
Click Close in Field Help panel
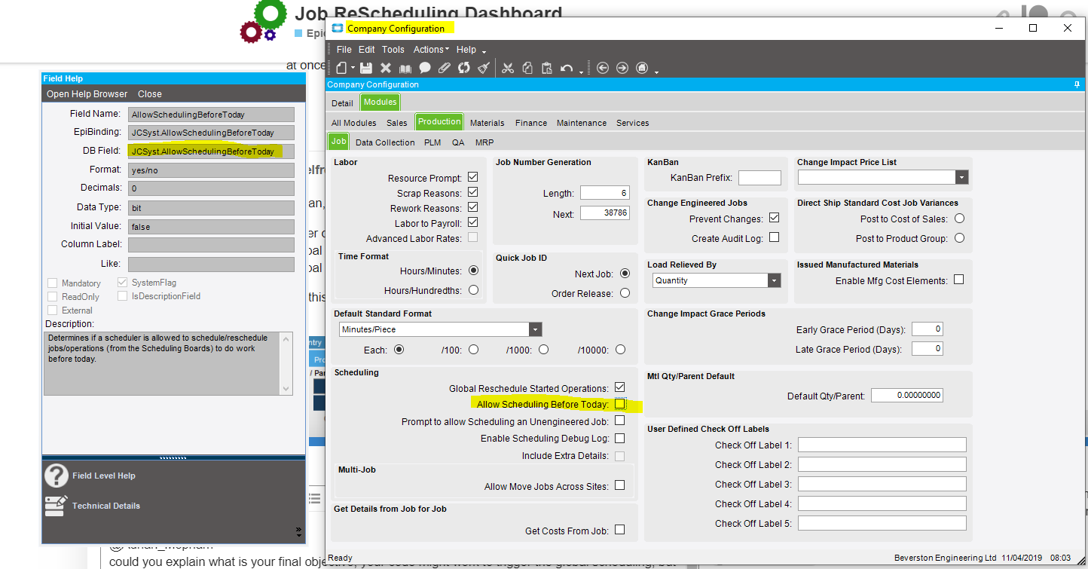[150, 94]
